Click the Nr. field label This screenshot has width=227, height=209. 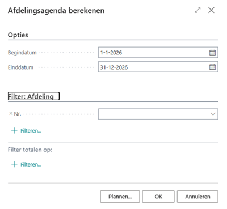click(x=18, y=114)
